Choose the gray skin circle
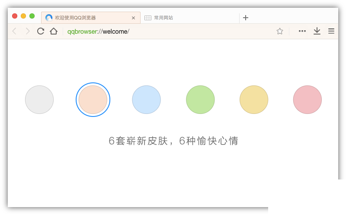 [39, 100]
